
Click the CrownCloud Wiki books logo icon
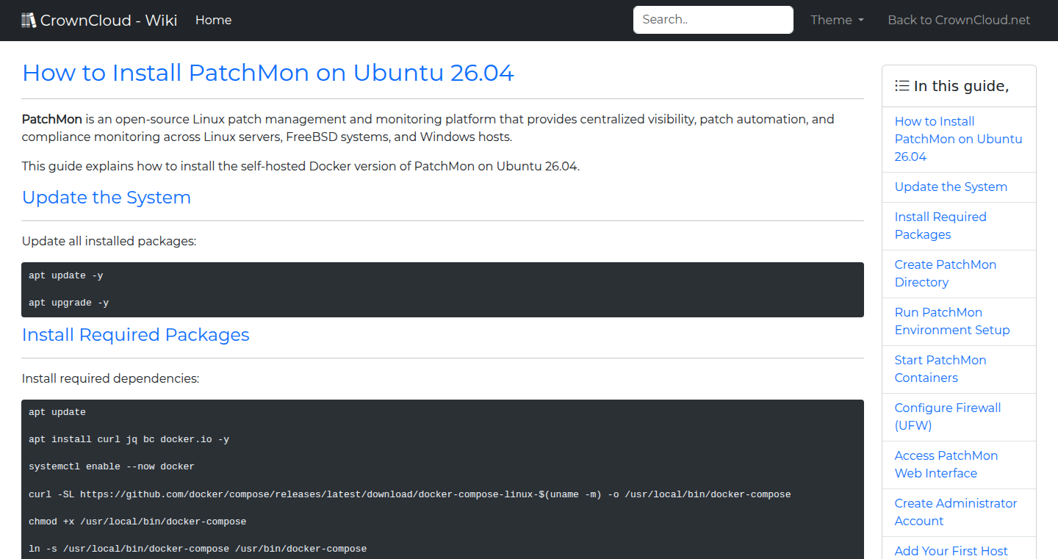pos(29,20)
